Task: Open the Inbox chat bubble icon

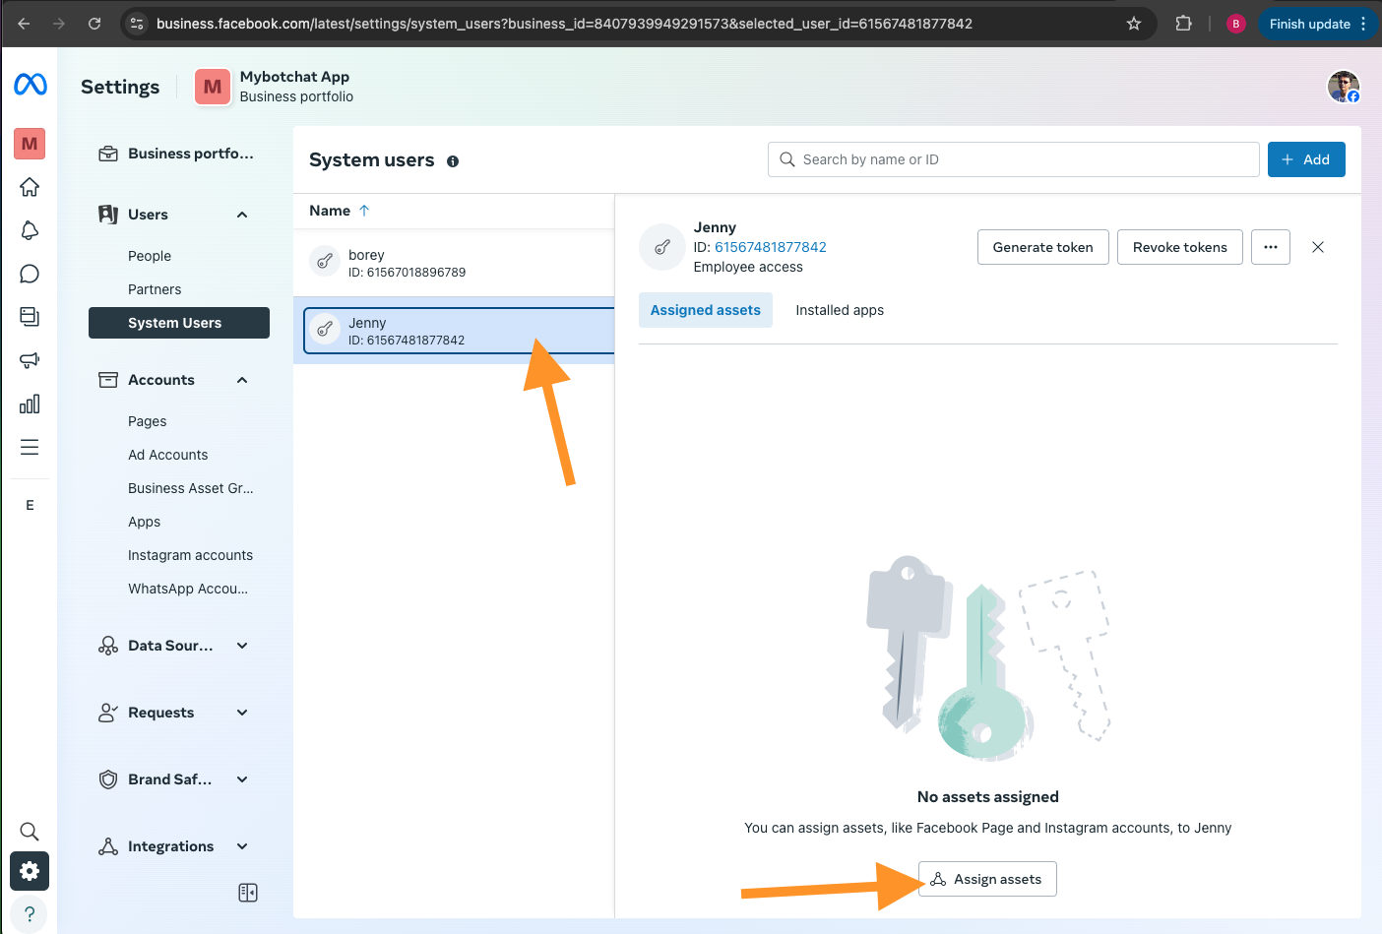Action: (30, 274)
